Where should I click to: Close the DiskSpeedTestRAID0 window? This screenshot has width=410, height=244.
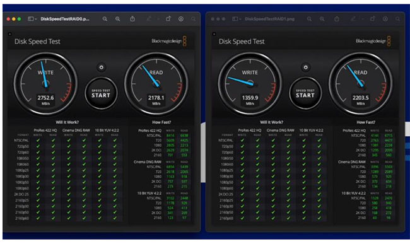[x=8, y=19]
